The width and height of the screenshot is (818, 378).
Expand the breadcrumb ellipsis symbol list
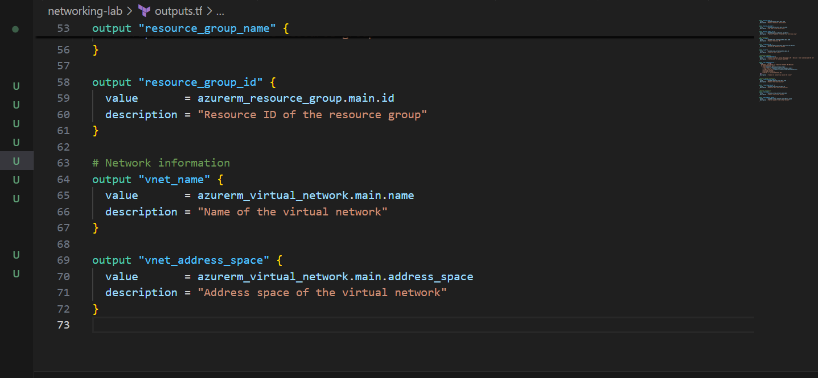point(220,11)
